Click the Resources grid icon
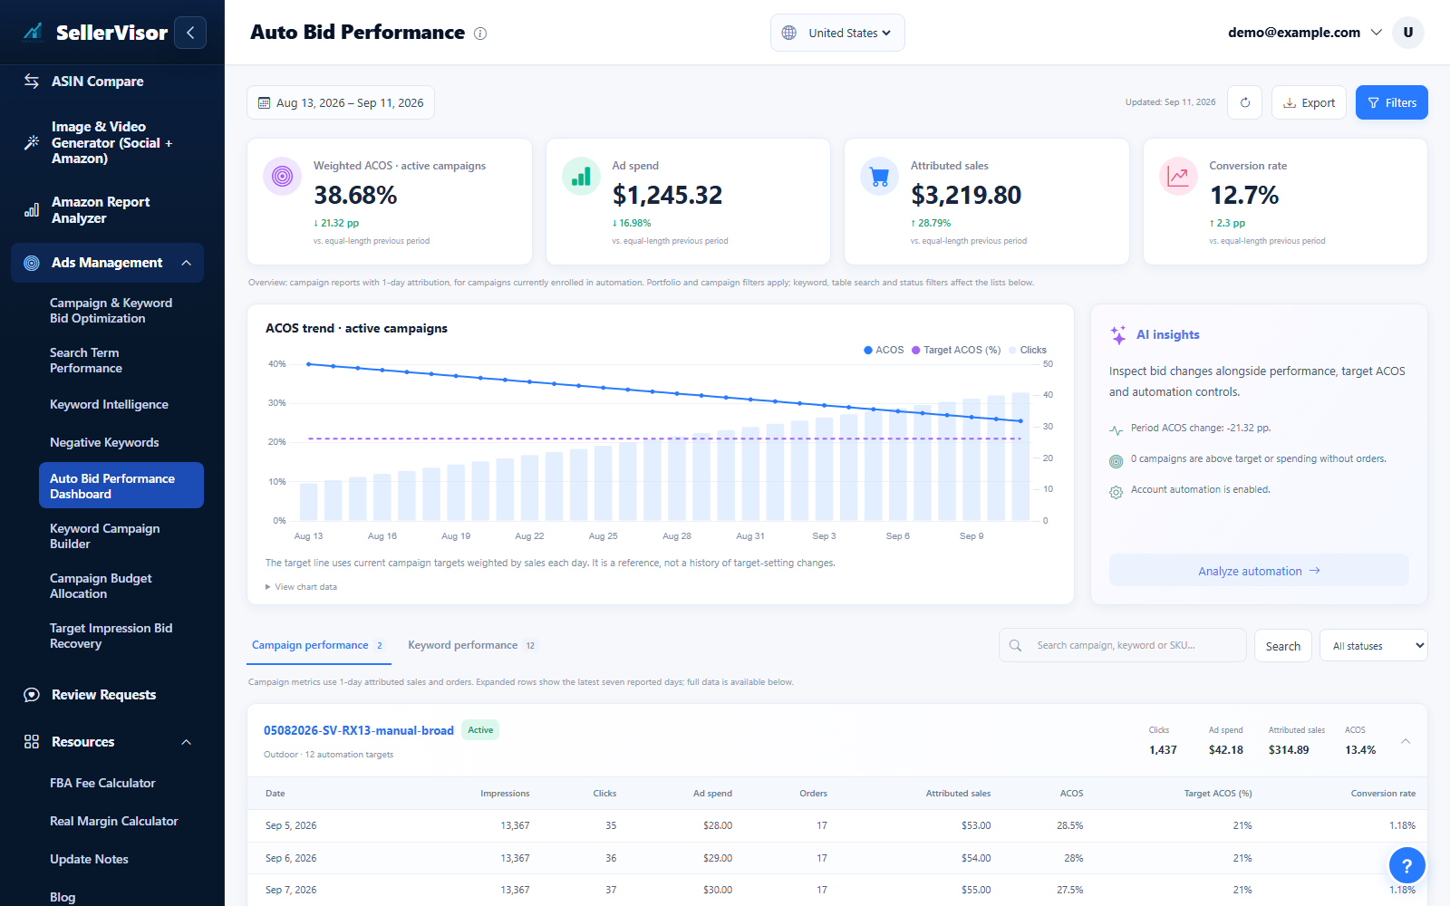The height and width of the screenshot is (906, 1450). (32, 742)
